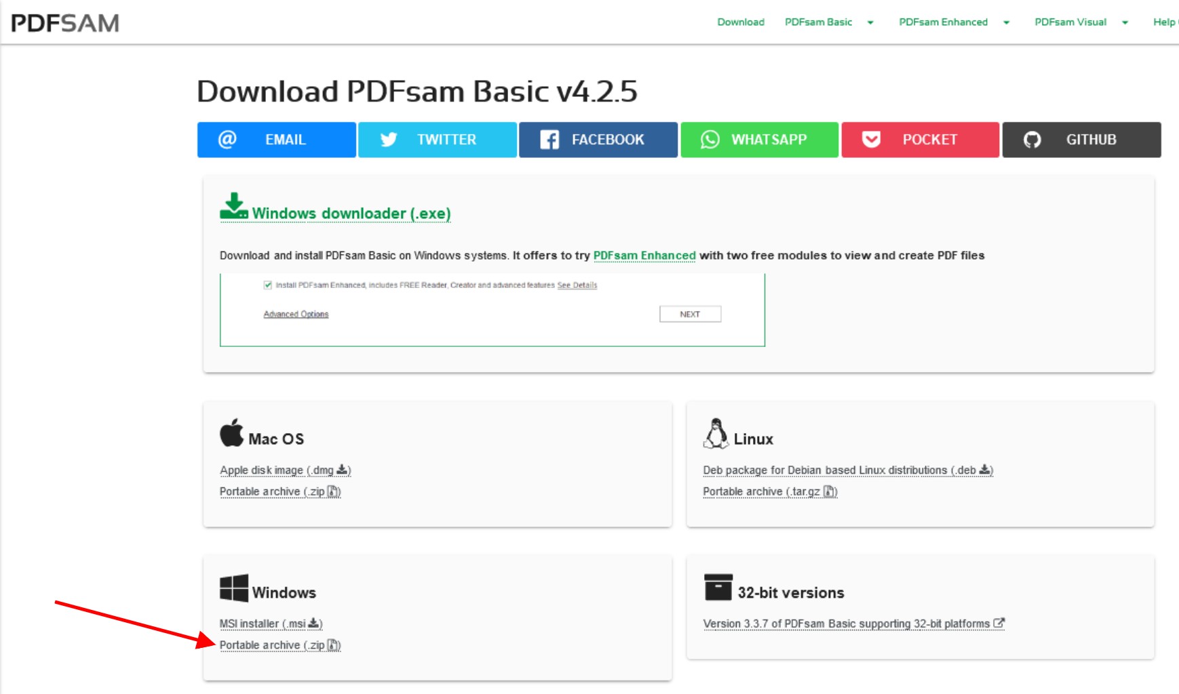Screen dimensions: 1179x694
Task: Download Windows Portable archive (.zip)
Action: click(280, 645)
